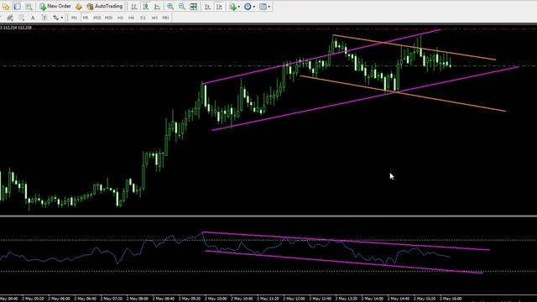Viewport: 537px width, 302px height.
Task: Select the H1 timeframe
Action: pos(120,18)
